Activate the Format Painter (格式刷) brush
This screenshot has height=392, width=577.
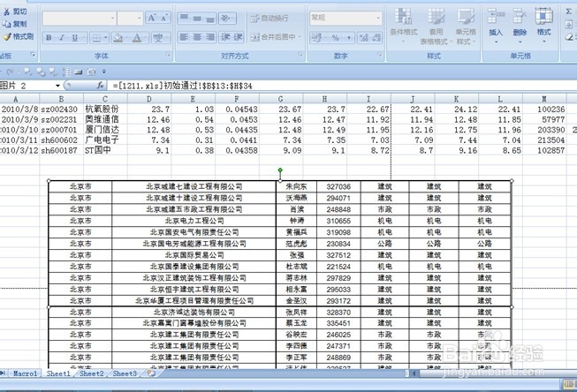pos(18,36)
